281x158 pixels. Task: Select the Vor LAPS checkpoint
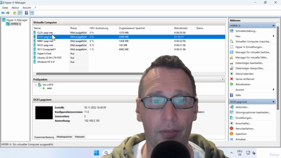tap(48, 85)
